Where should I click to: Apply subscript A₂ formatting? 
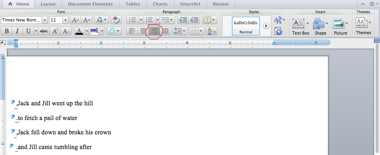click(x=66, y=31)
